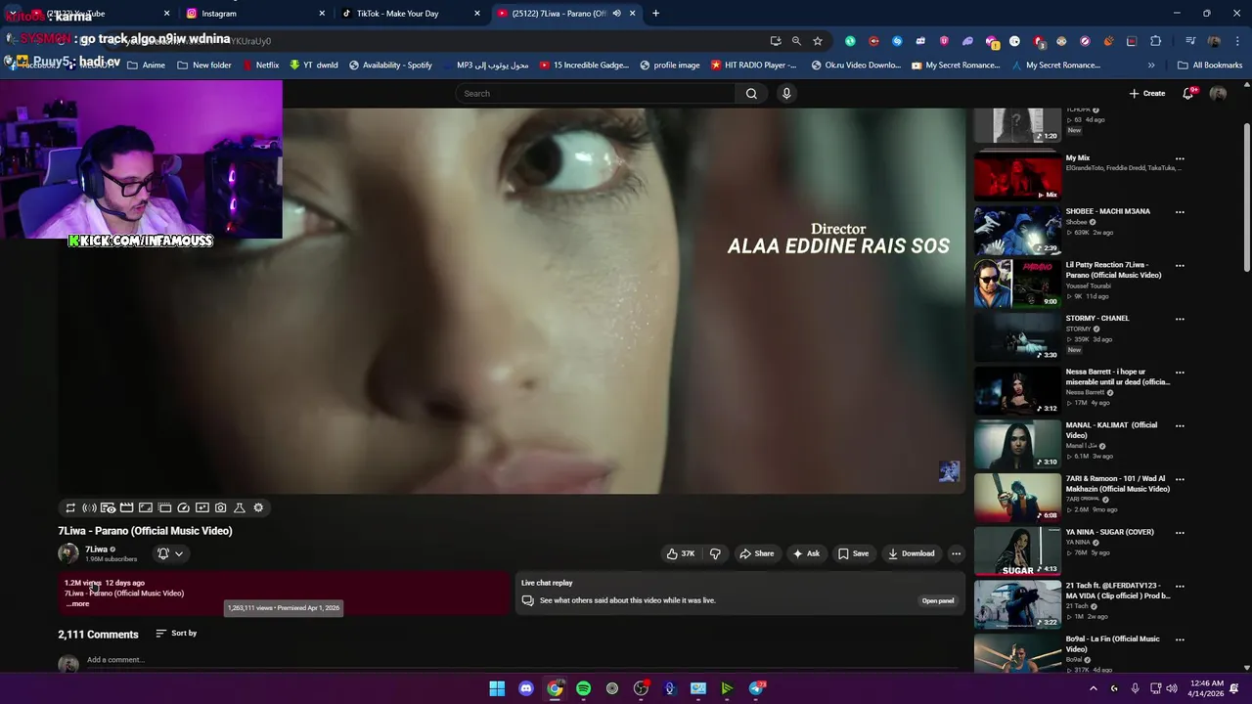The image size is (1252, 704).
Task: Show hidden system tray icons chevron
Action: 1094,688
